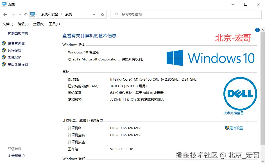Screen dimensions: 265x164
Task: Open the 文件(F) menu
Action: tap(8, 24)
